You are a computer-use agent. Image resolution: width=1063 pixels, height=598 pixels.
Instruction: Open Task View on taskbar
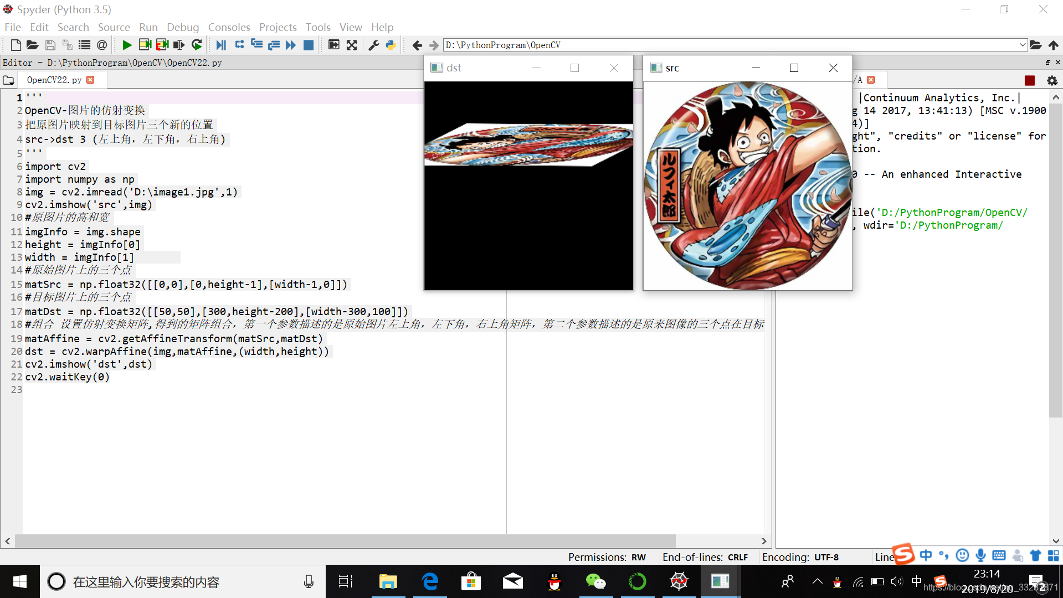click(346, 581)
